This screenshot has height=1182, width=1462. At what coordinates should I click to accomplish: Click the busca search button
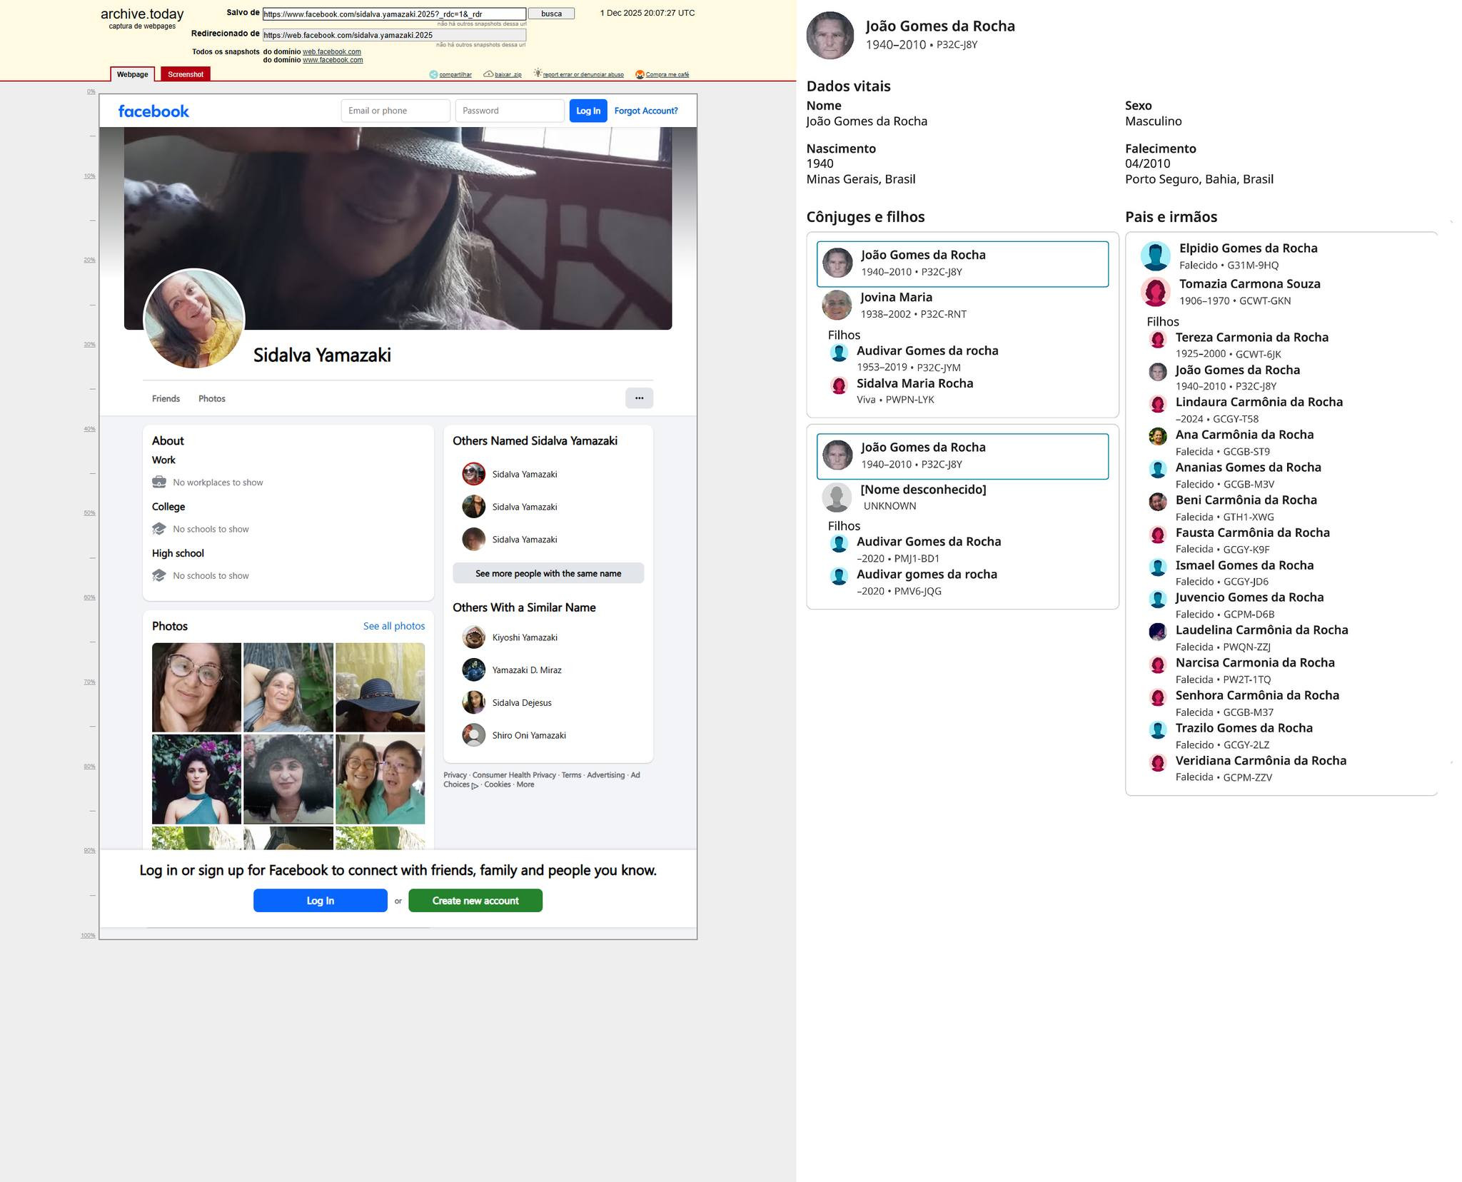coord(551,14)
